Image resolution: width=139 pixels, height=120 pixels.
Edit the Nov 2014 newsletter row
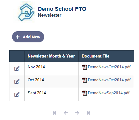[x=17, y=68]
